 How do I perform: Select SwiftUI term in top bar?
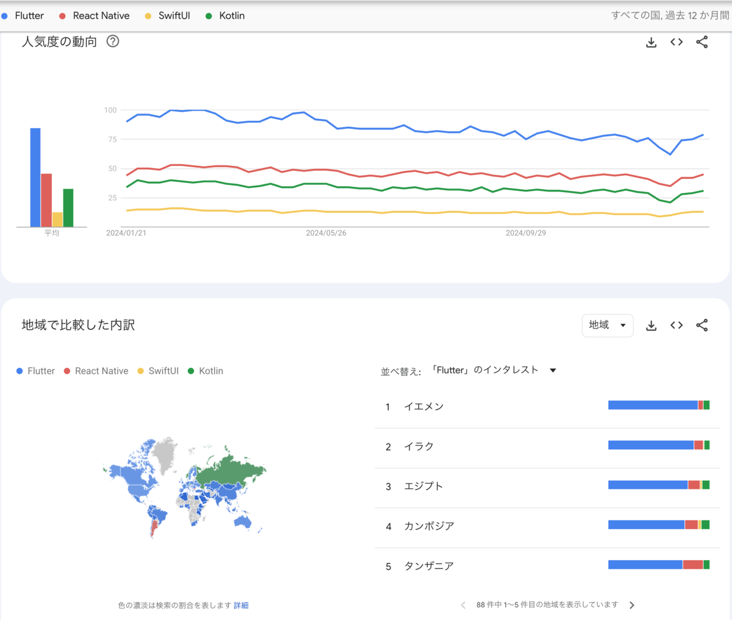pos(168,16)
